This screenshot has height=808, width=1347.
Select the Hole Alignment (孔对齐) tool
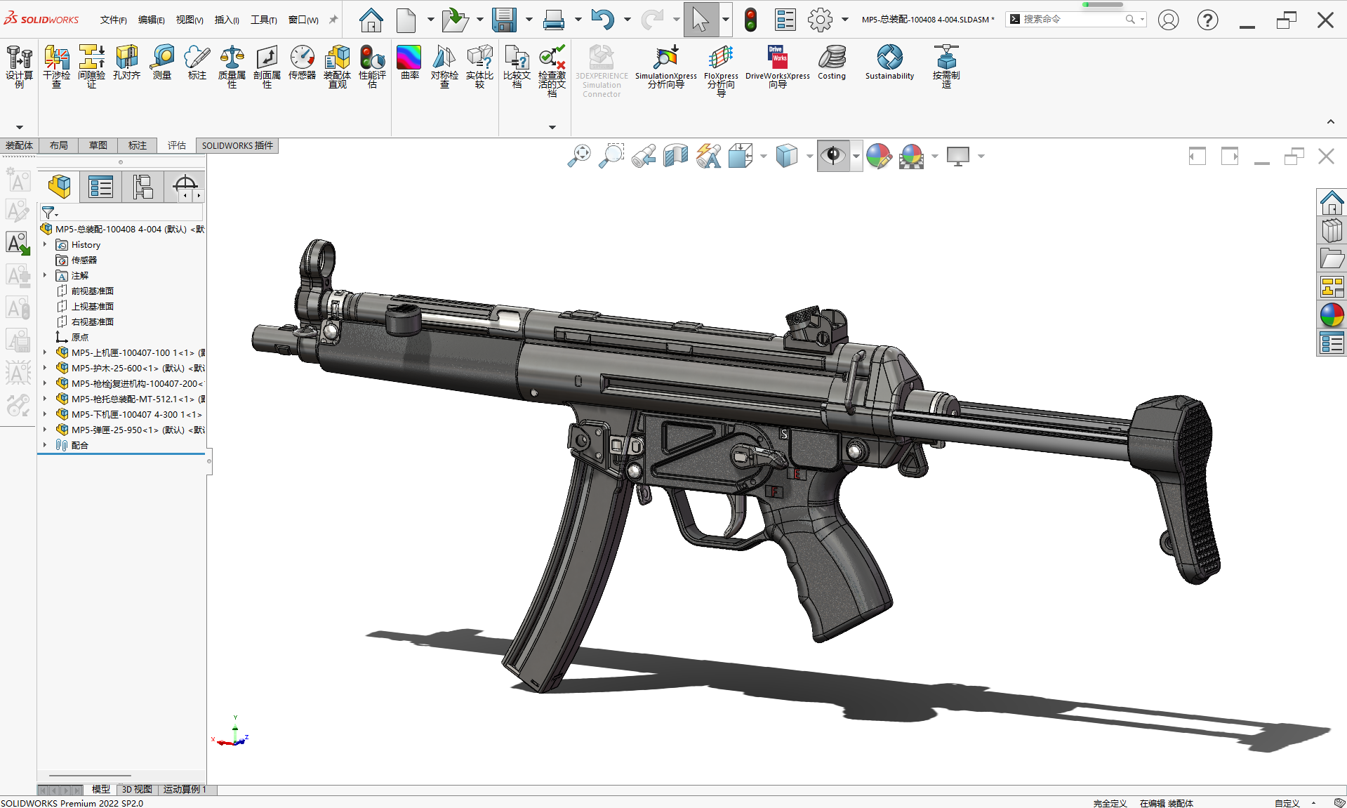click(126, 63)
